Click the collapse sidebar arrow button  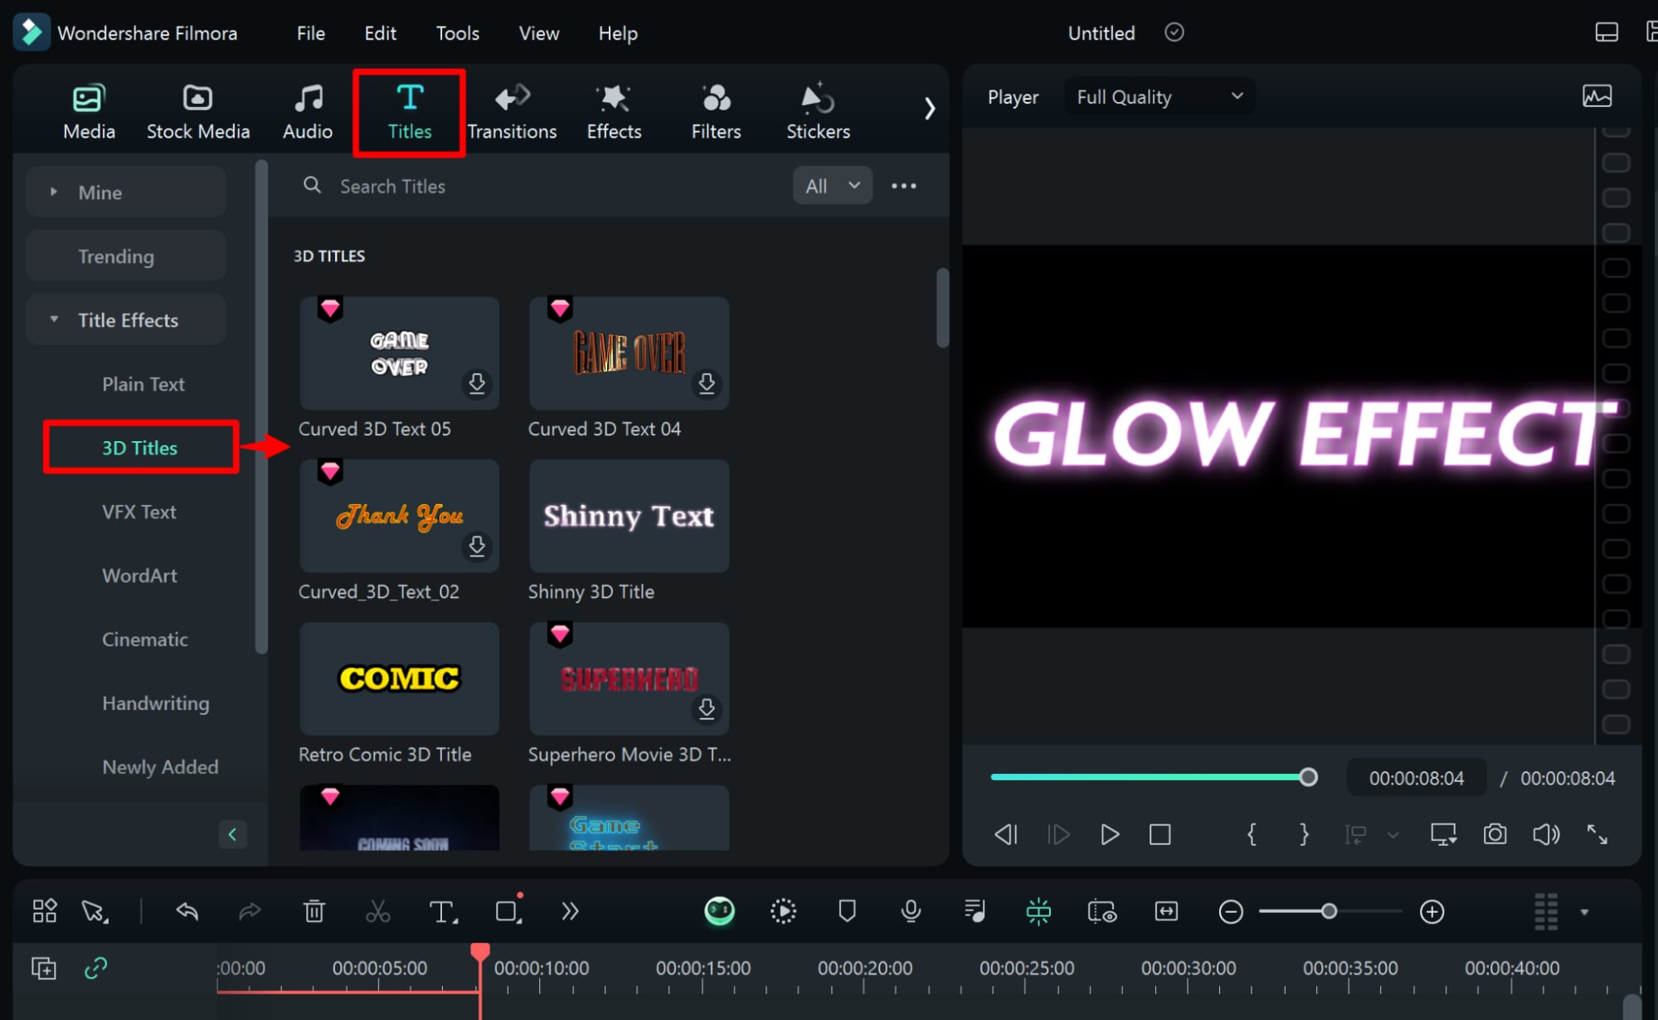point(232,834)
